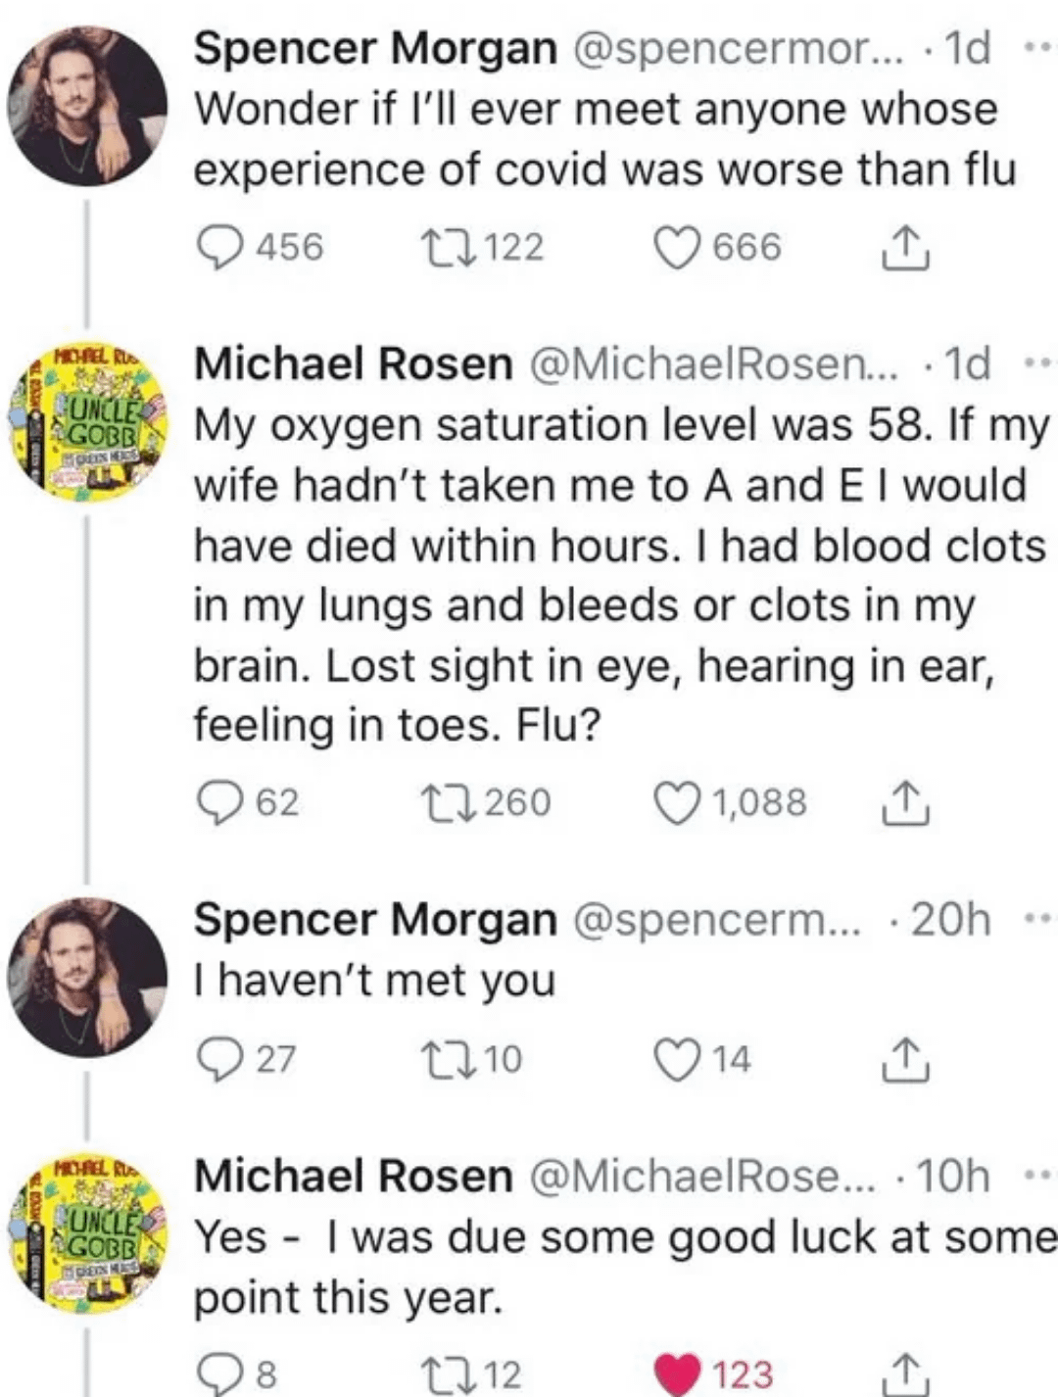1058x1397 pixels.
Task: Click Spencer Morgan's top profile picture
Action: point(88,106)
